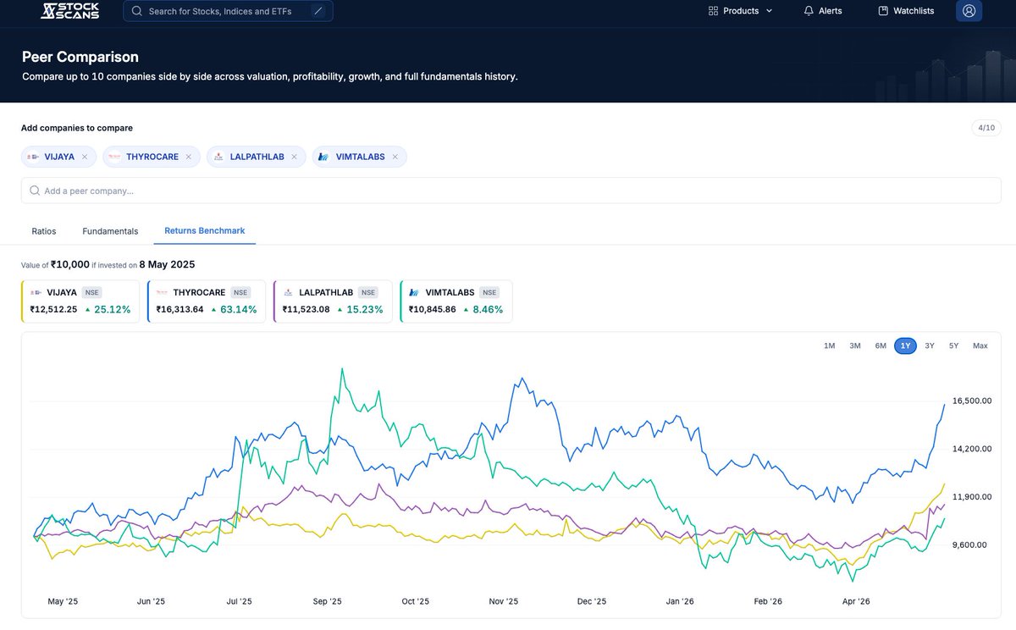Click the magnifier icon in peer field
Image resolution: width=1016 pixels, height=630 pixels.
(34, 191)
